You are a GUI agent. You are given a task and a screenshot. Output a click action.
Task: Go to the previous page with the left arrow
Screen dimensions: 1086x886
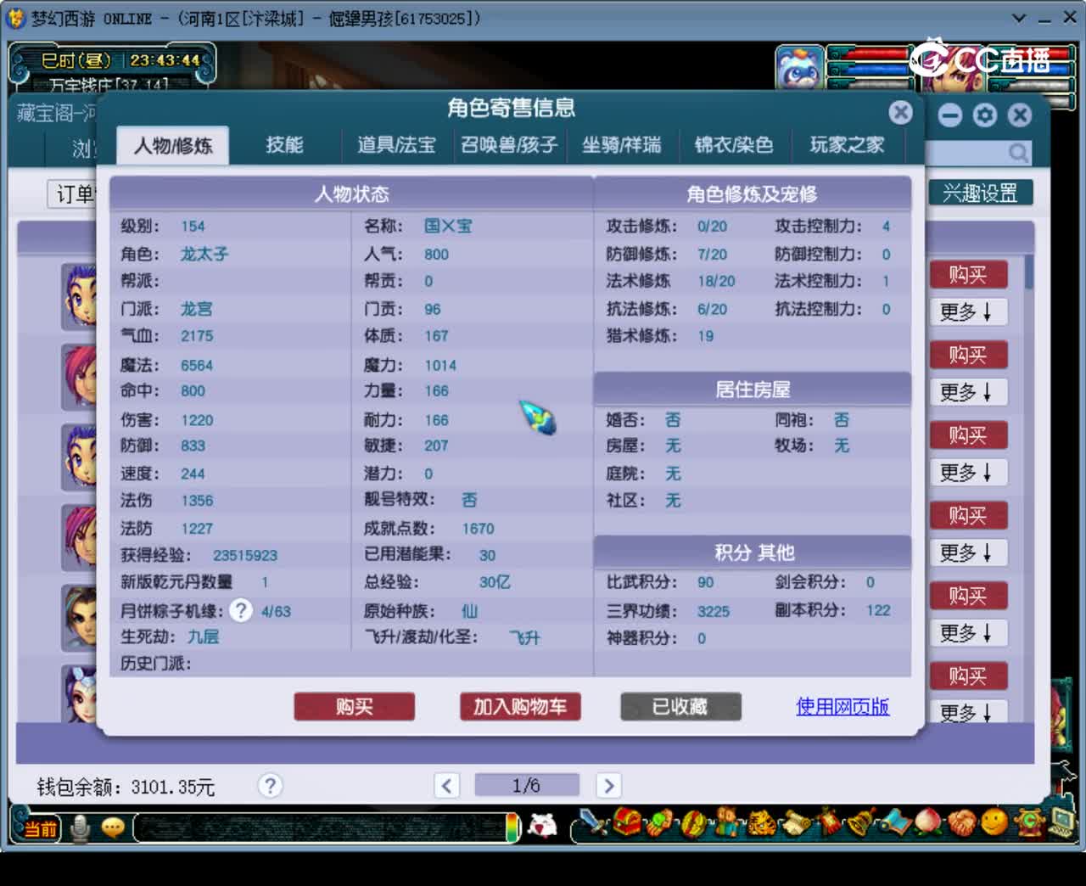[447, 785]
